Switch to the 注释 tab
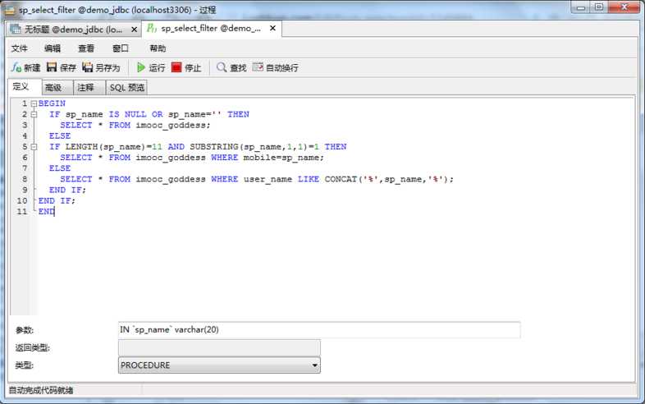The image size is (645, 404). coord(89,88)
